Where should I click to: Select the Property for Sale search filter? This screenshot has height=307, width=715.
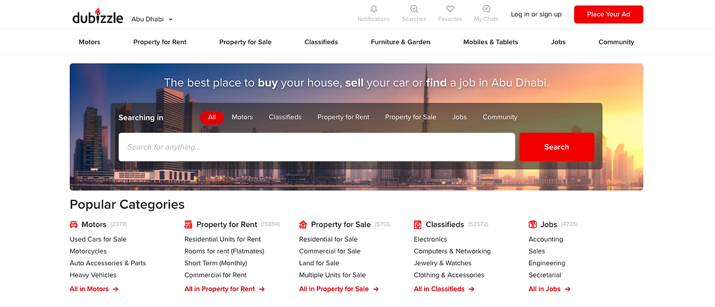[x=411, y=117]
